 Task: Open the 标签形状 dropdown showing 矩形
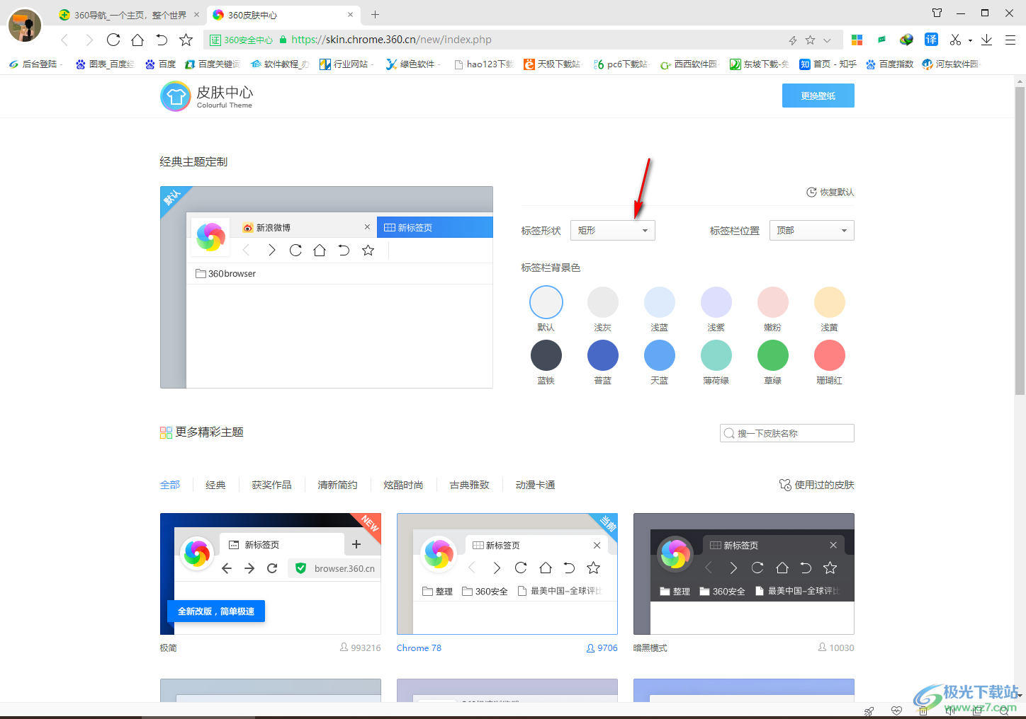point(612,231)
